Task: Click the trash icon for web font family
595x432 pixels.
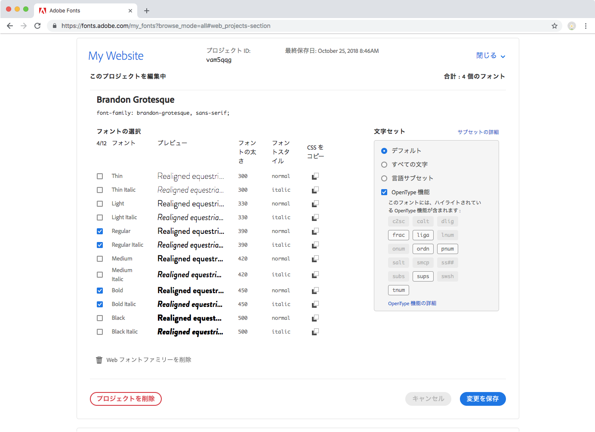Action: pos(99,360)
